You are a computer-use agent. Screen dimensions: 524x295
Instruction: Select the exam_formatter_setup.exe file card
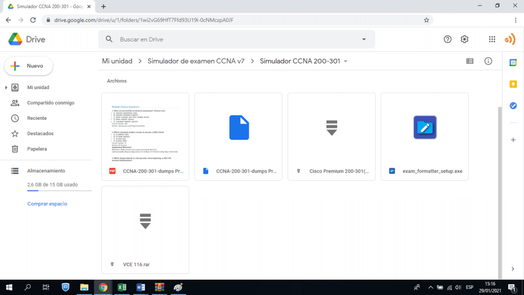tap(425, 136)
